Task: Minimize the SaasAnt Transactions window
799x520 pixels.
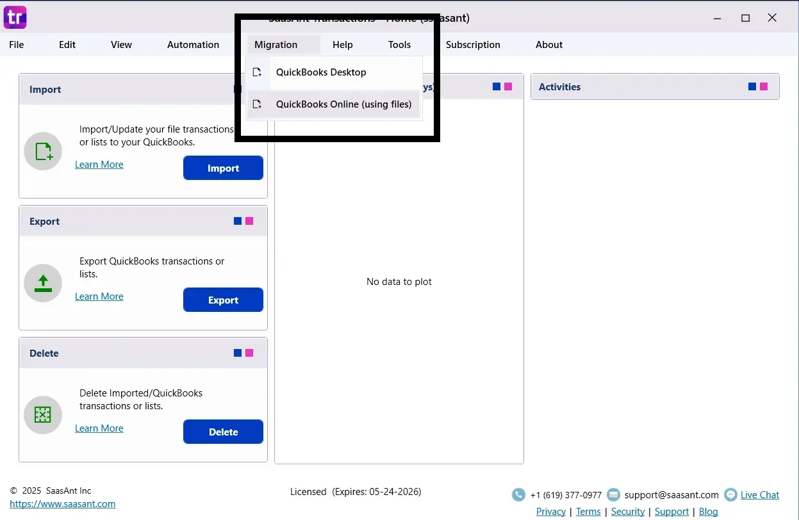Action: click(718, 18)
